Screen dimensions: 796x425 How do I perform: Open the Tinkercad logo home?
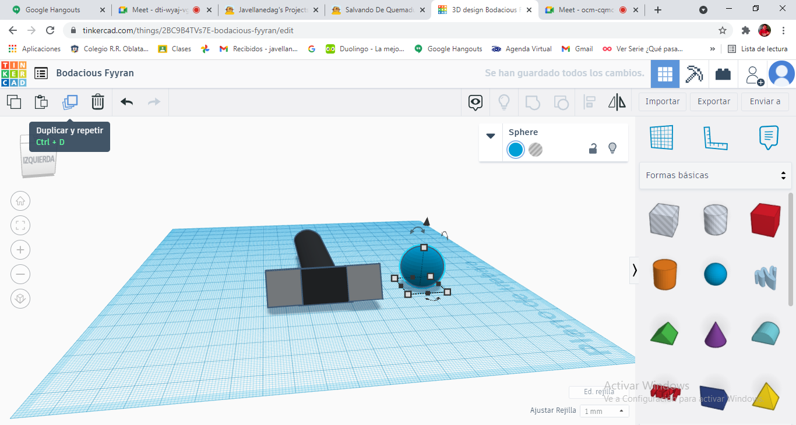(x=14, y=73)
